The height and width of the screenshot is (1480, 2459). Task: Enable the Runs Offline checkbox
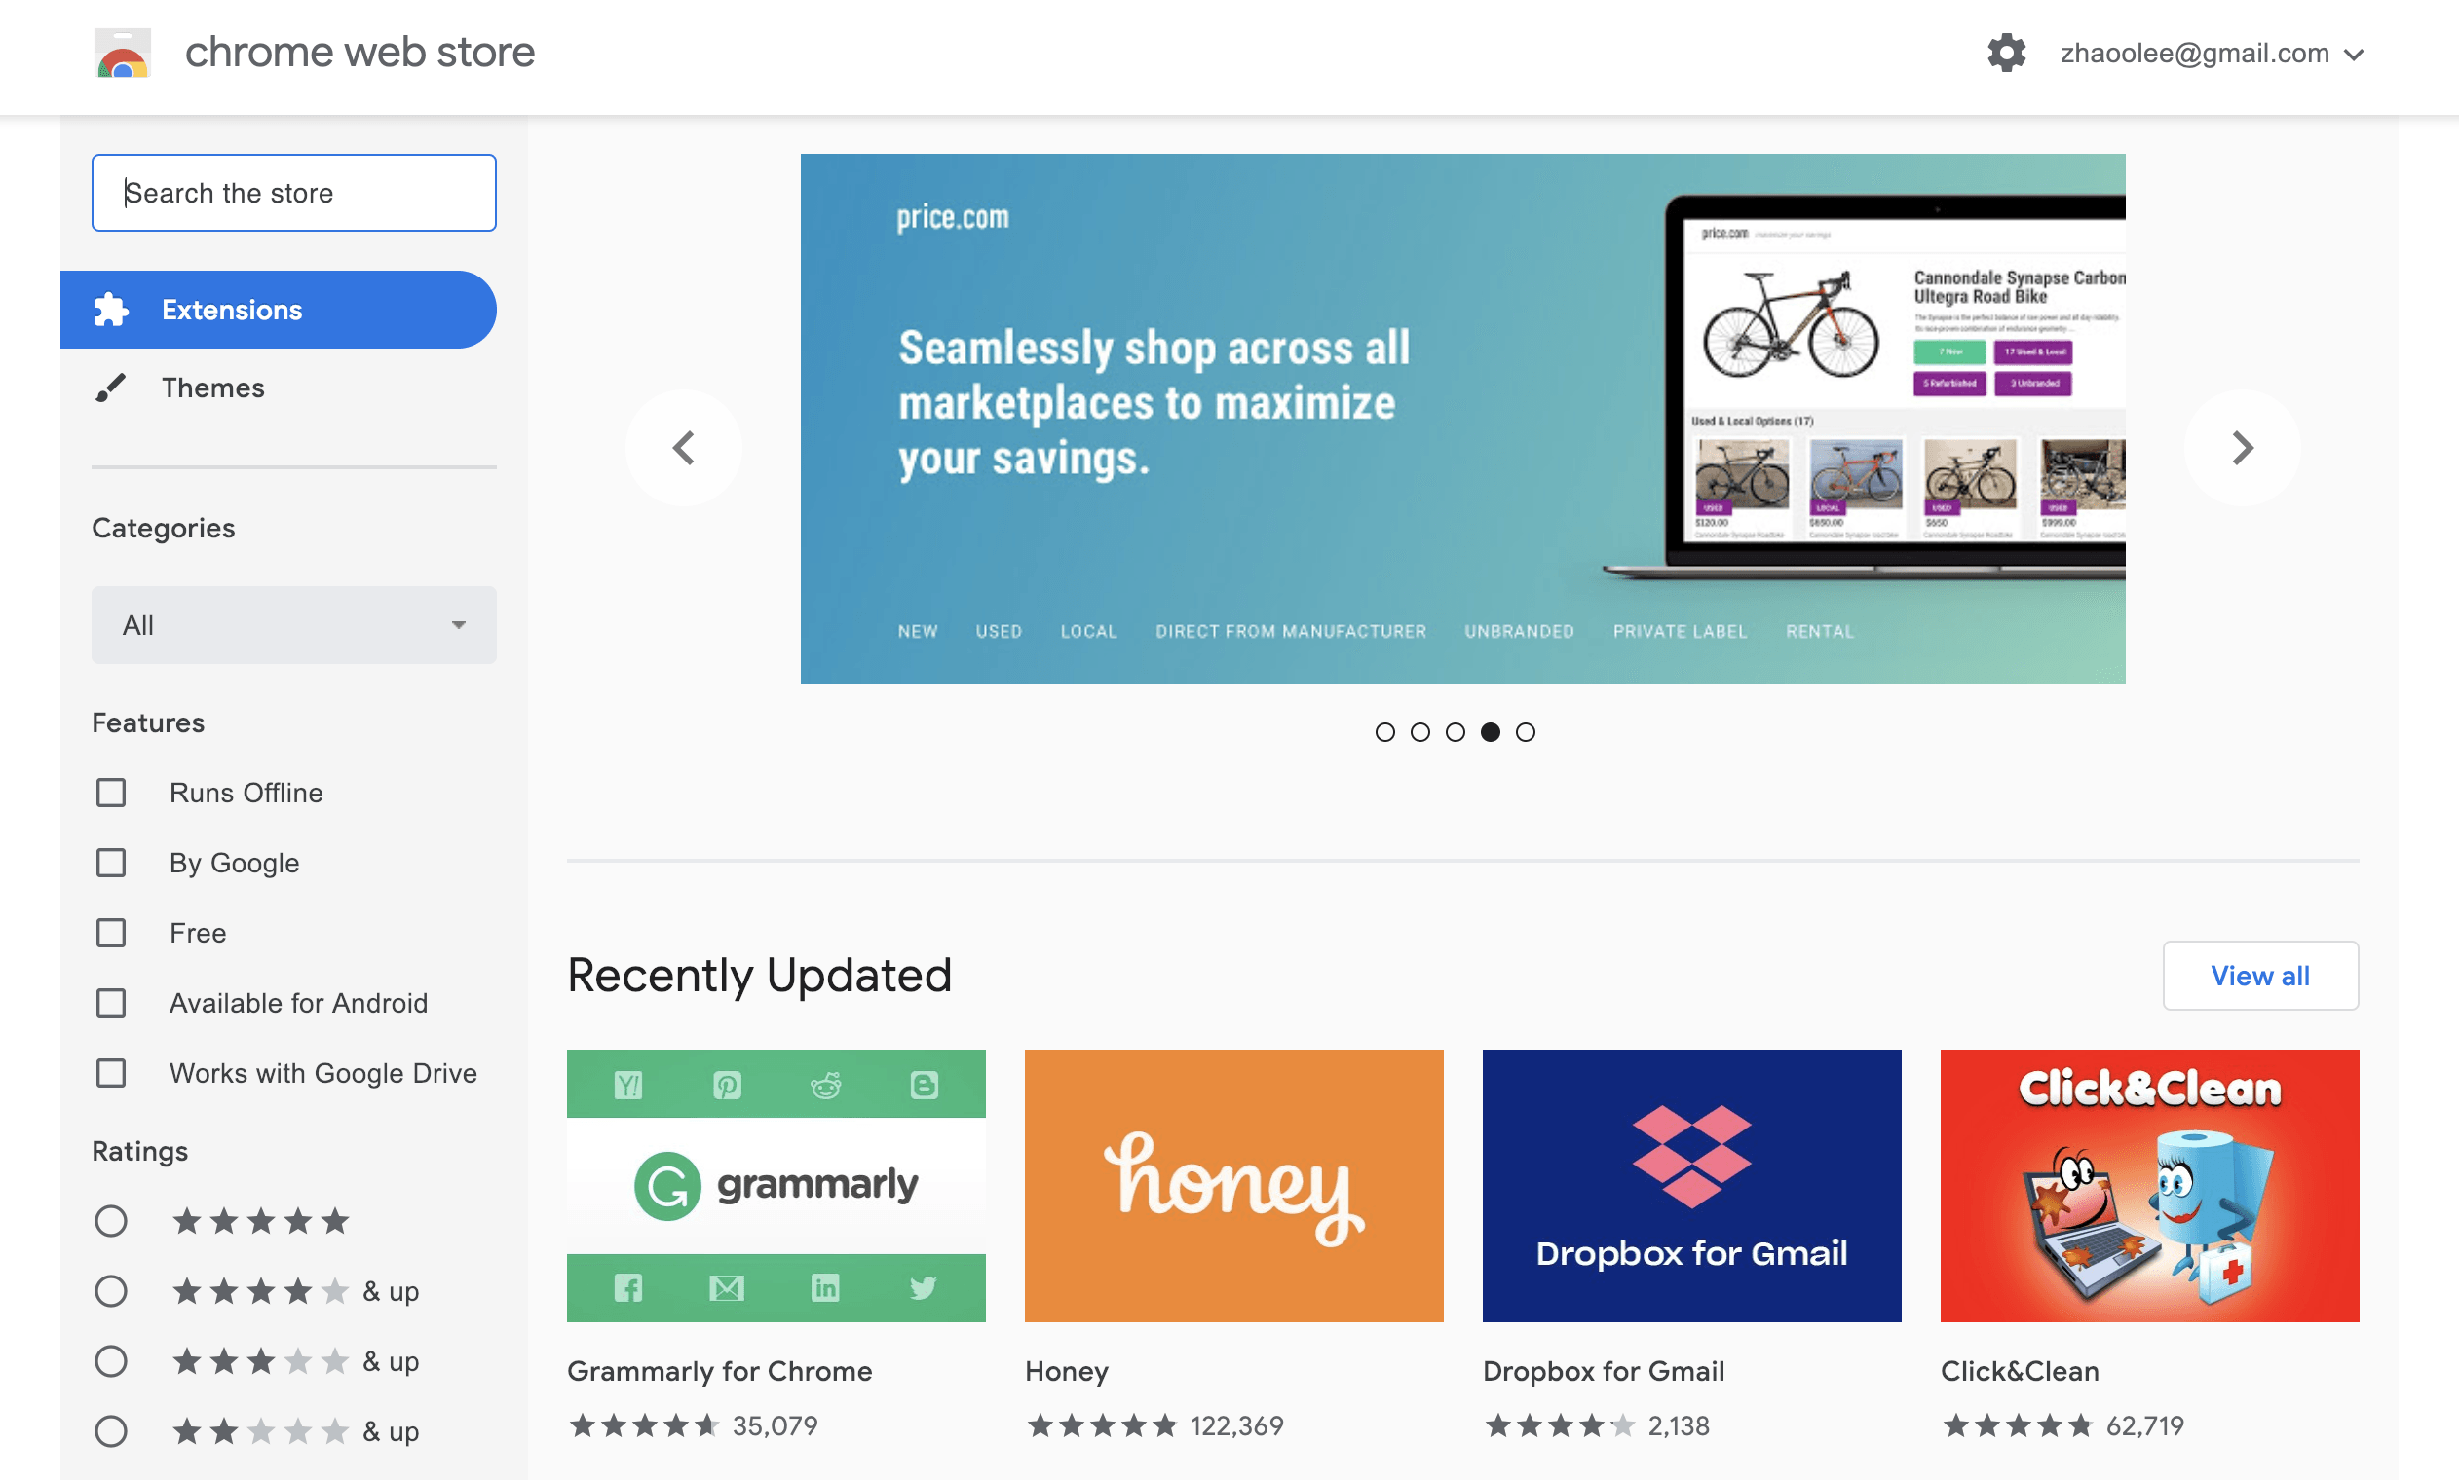(x=111, y=793)
